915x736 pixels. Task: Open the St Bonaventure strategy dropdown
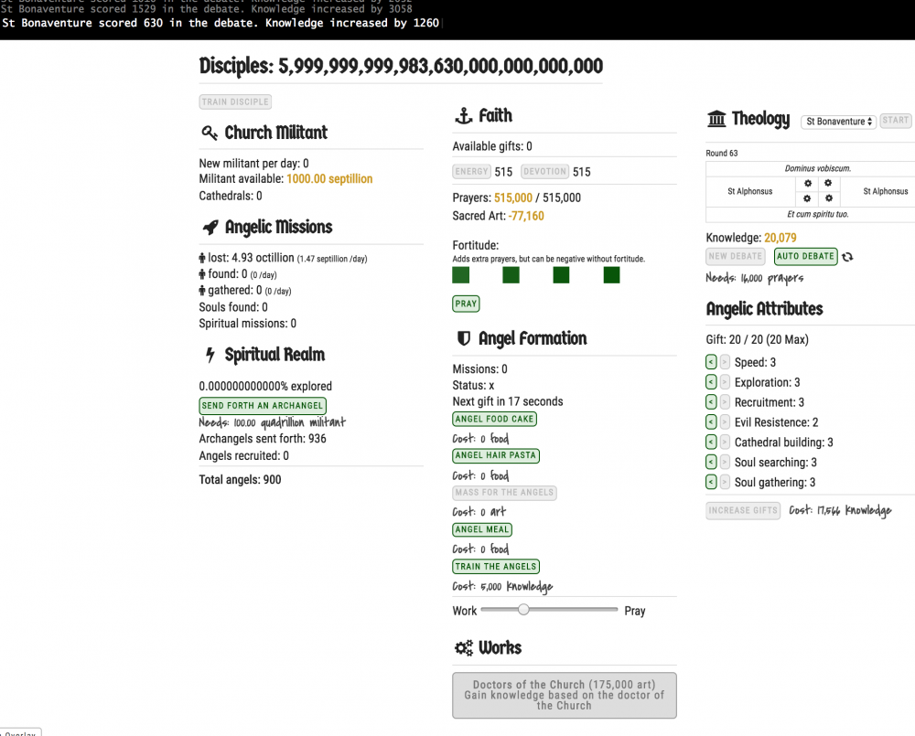point(838,122)
